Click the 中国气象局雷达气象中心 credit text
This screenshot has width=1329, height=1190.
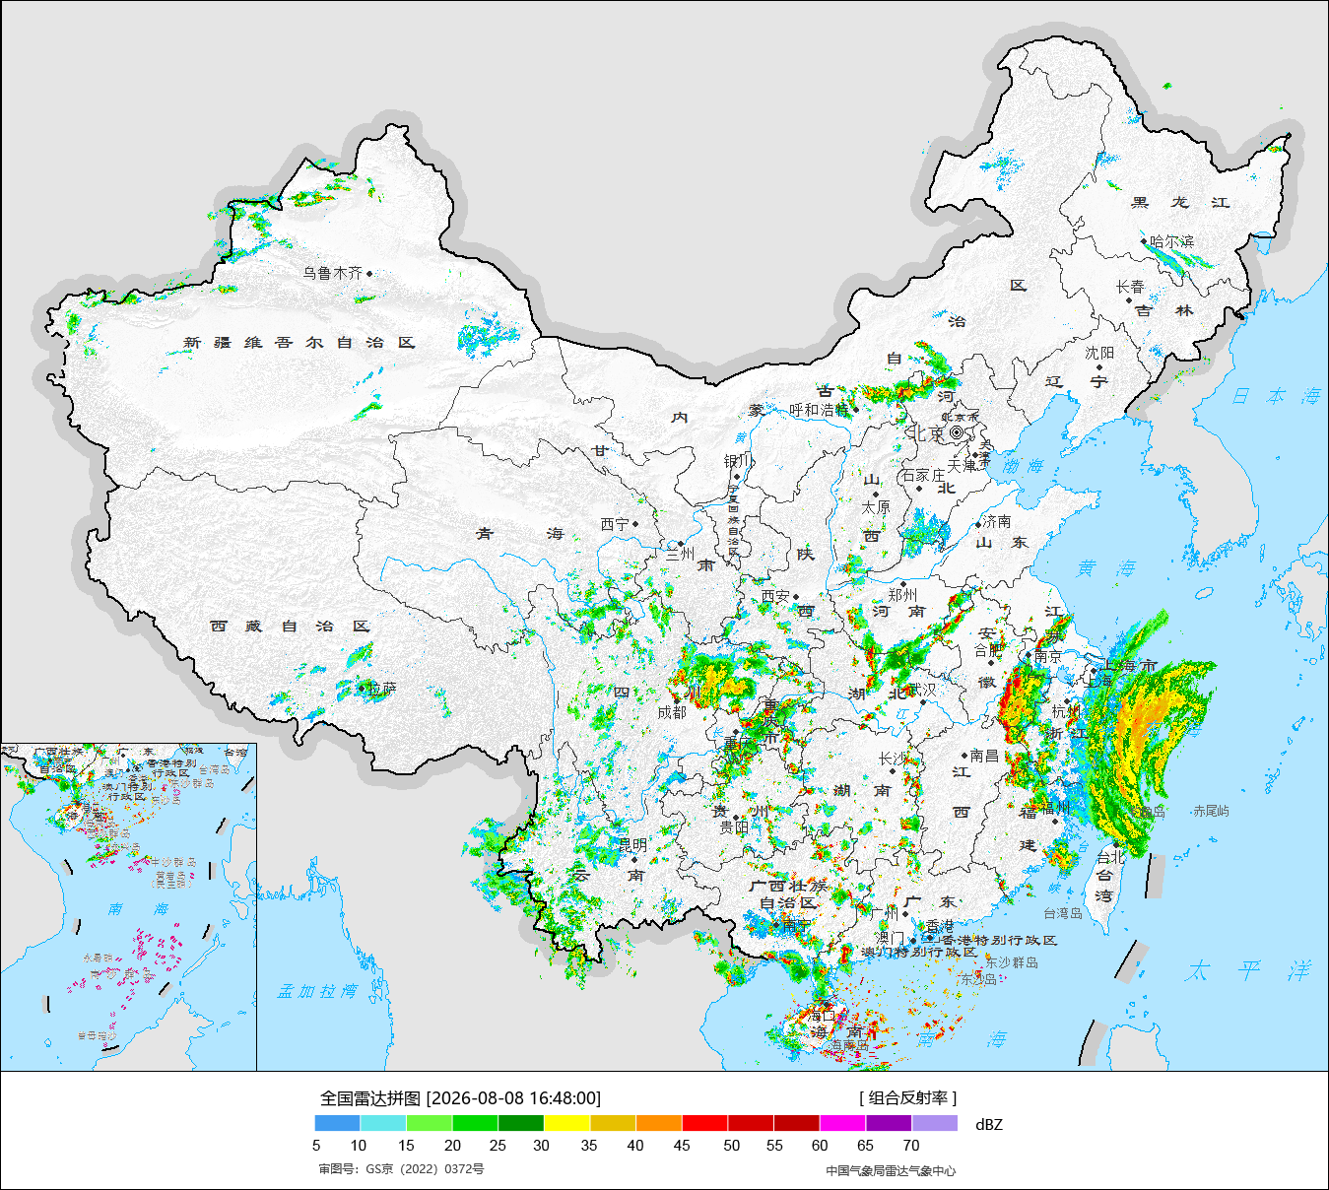(891, 1170)
